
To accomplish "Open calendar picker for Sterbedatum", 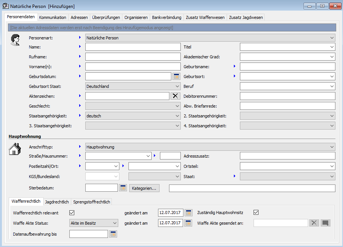I will pos(123,188).
